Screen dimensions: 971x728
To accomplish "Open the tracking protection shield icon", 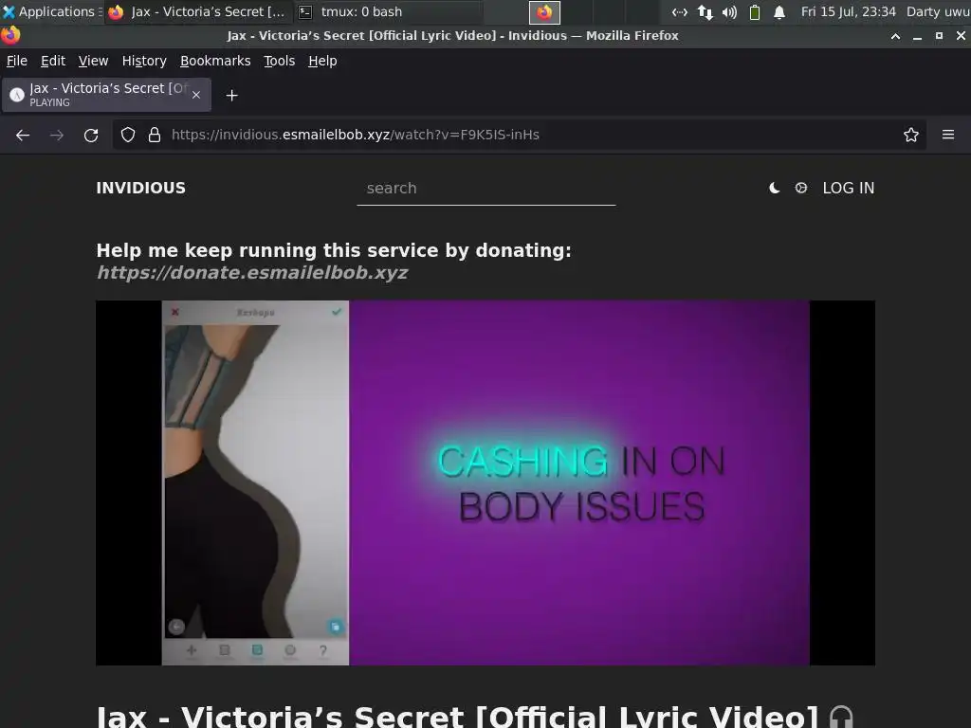I will (x=128, y=135).
